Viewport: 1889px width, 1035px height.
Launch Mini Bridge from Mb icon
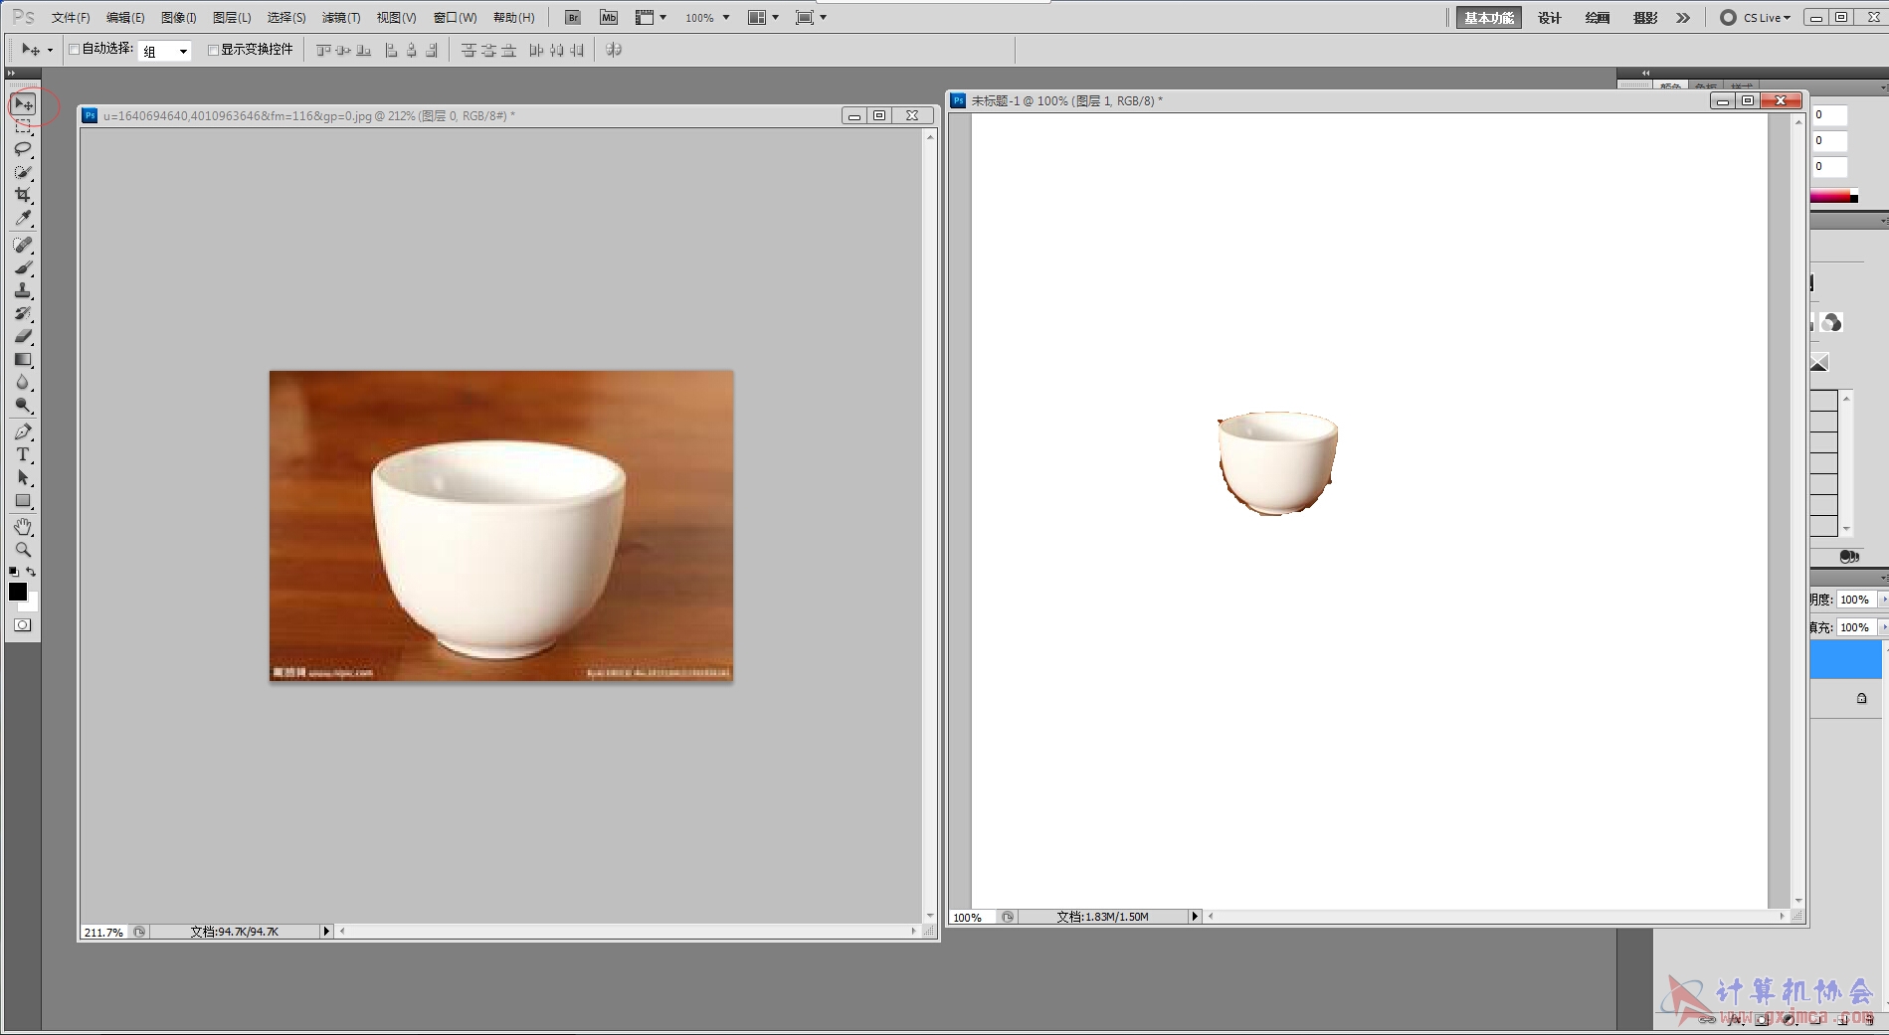(609, 18)
